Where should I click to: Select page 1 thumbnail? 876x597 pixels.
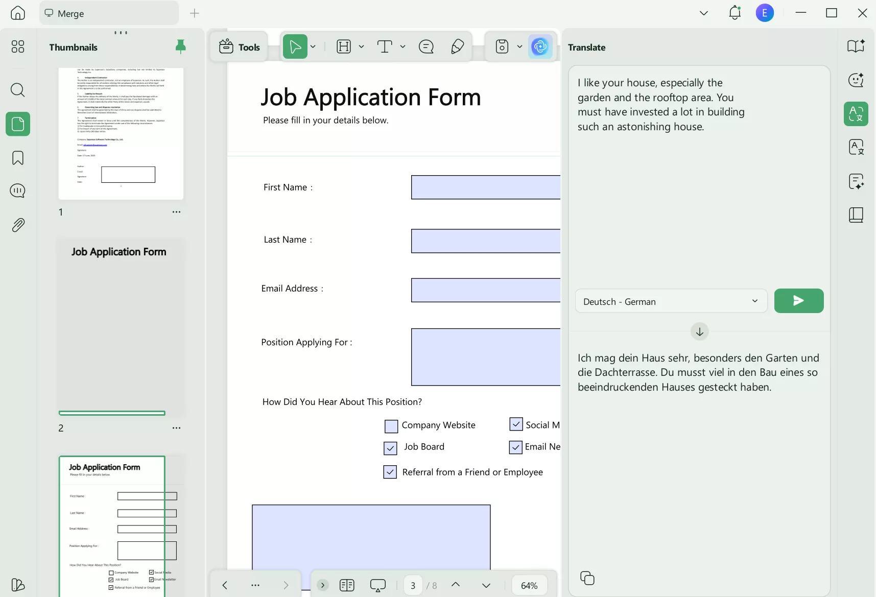tap(121, 133)
